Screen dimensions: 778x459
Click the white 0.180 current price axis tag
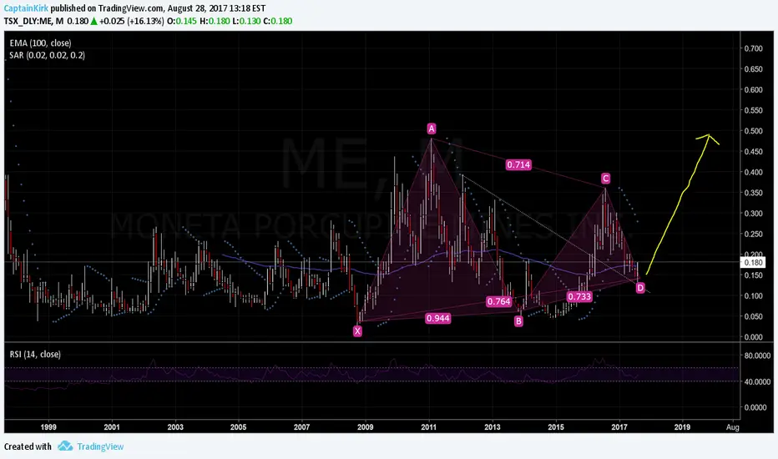(x=753, y=263)
